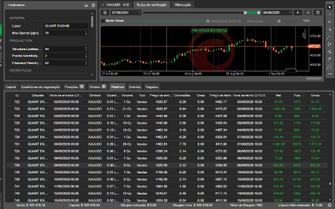Sort by the Pips column header
This screenshot has width=335, height=209.
pyautogui.click(x=297, y=95)
